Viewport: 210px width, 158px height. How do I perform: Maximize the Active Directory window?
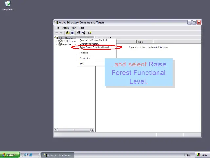(x=194, y=22)
